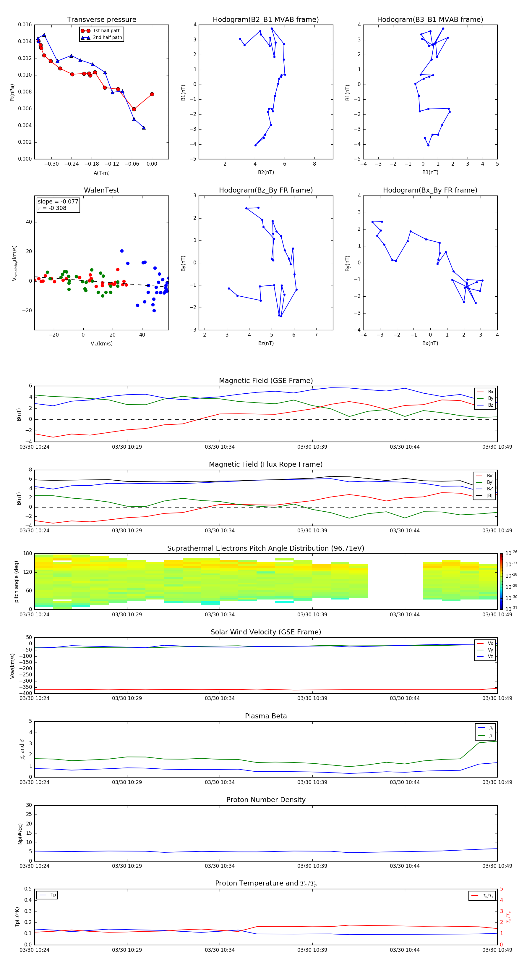Image resolution: width=532 pixels, height=976 pixels.
Task: Click the '10^-26' colorbar tick label
Action: 511,553
